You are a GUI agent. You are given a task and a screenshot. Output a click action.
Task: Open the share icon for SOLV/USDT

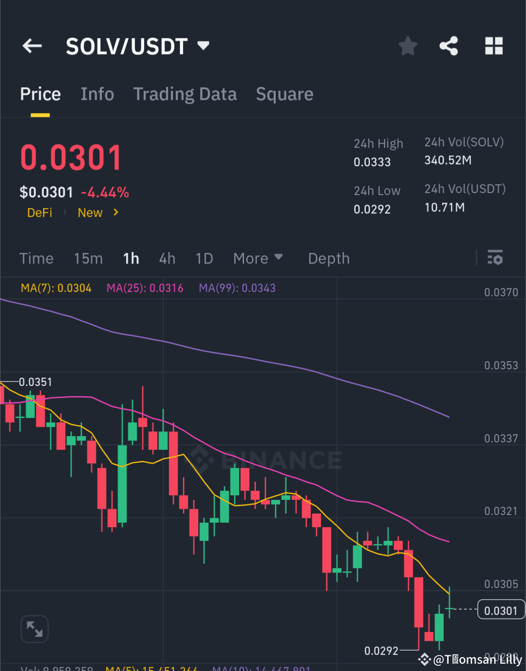coord(448,46)
